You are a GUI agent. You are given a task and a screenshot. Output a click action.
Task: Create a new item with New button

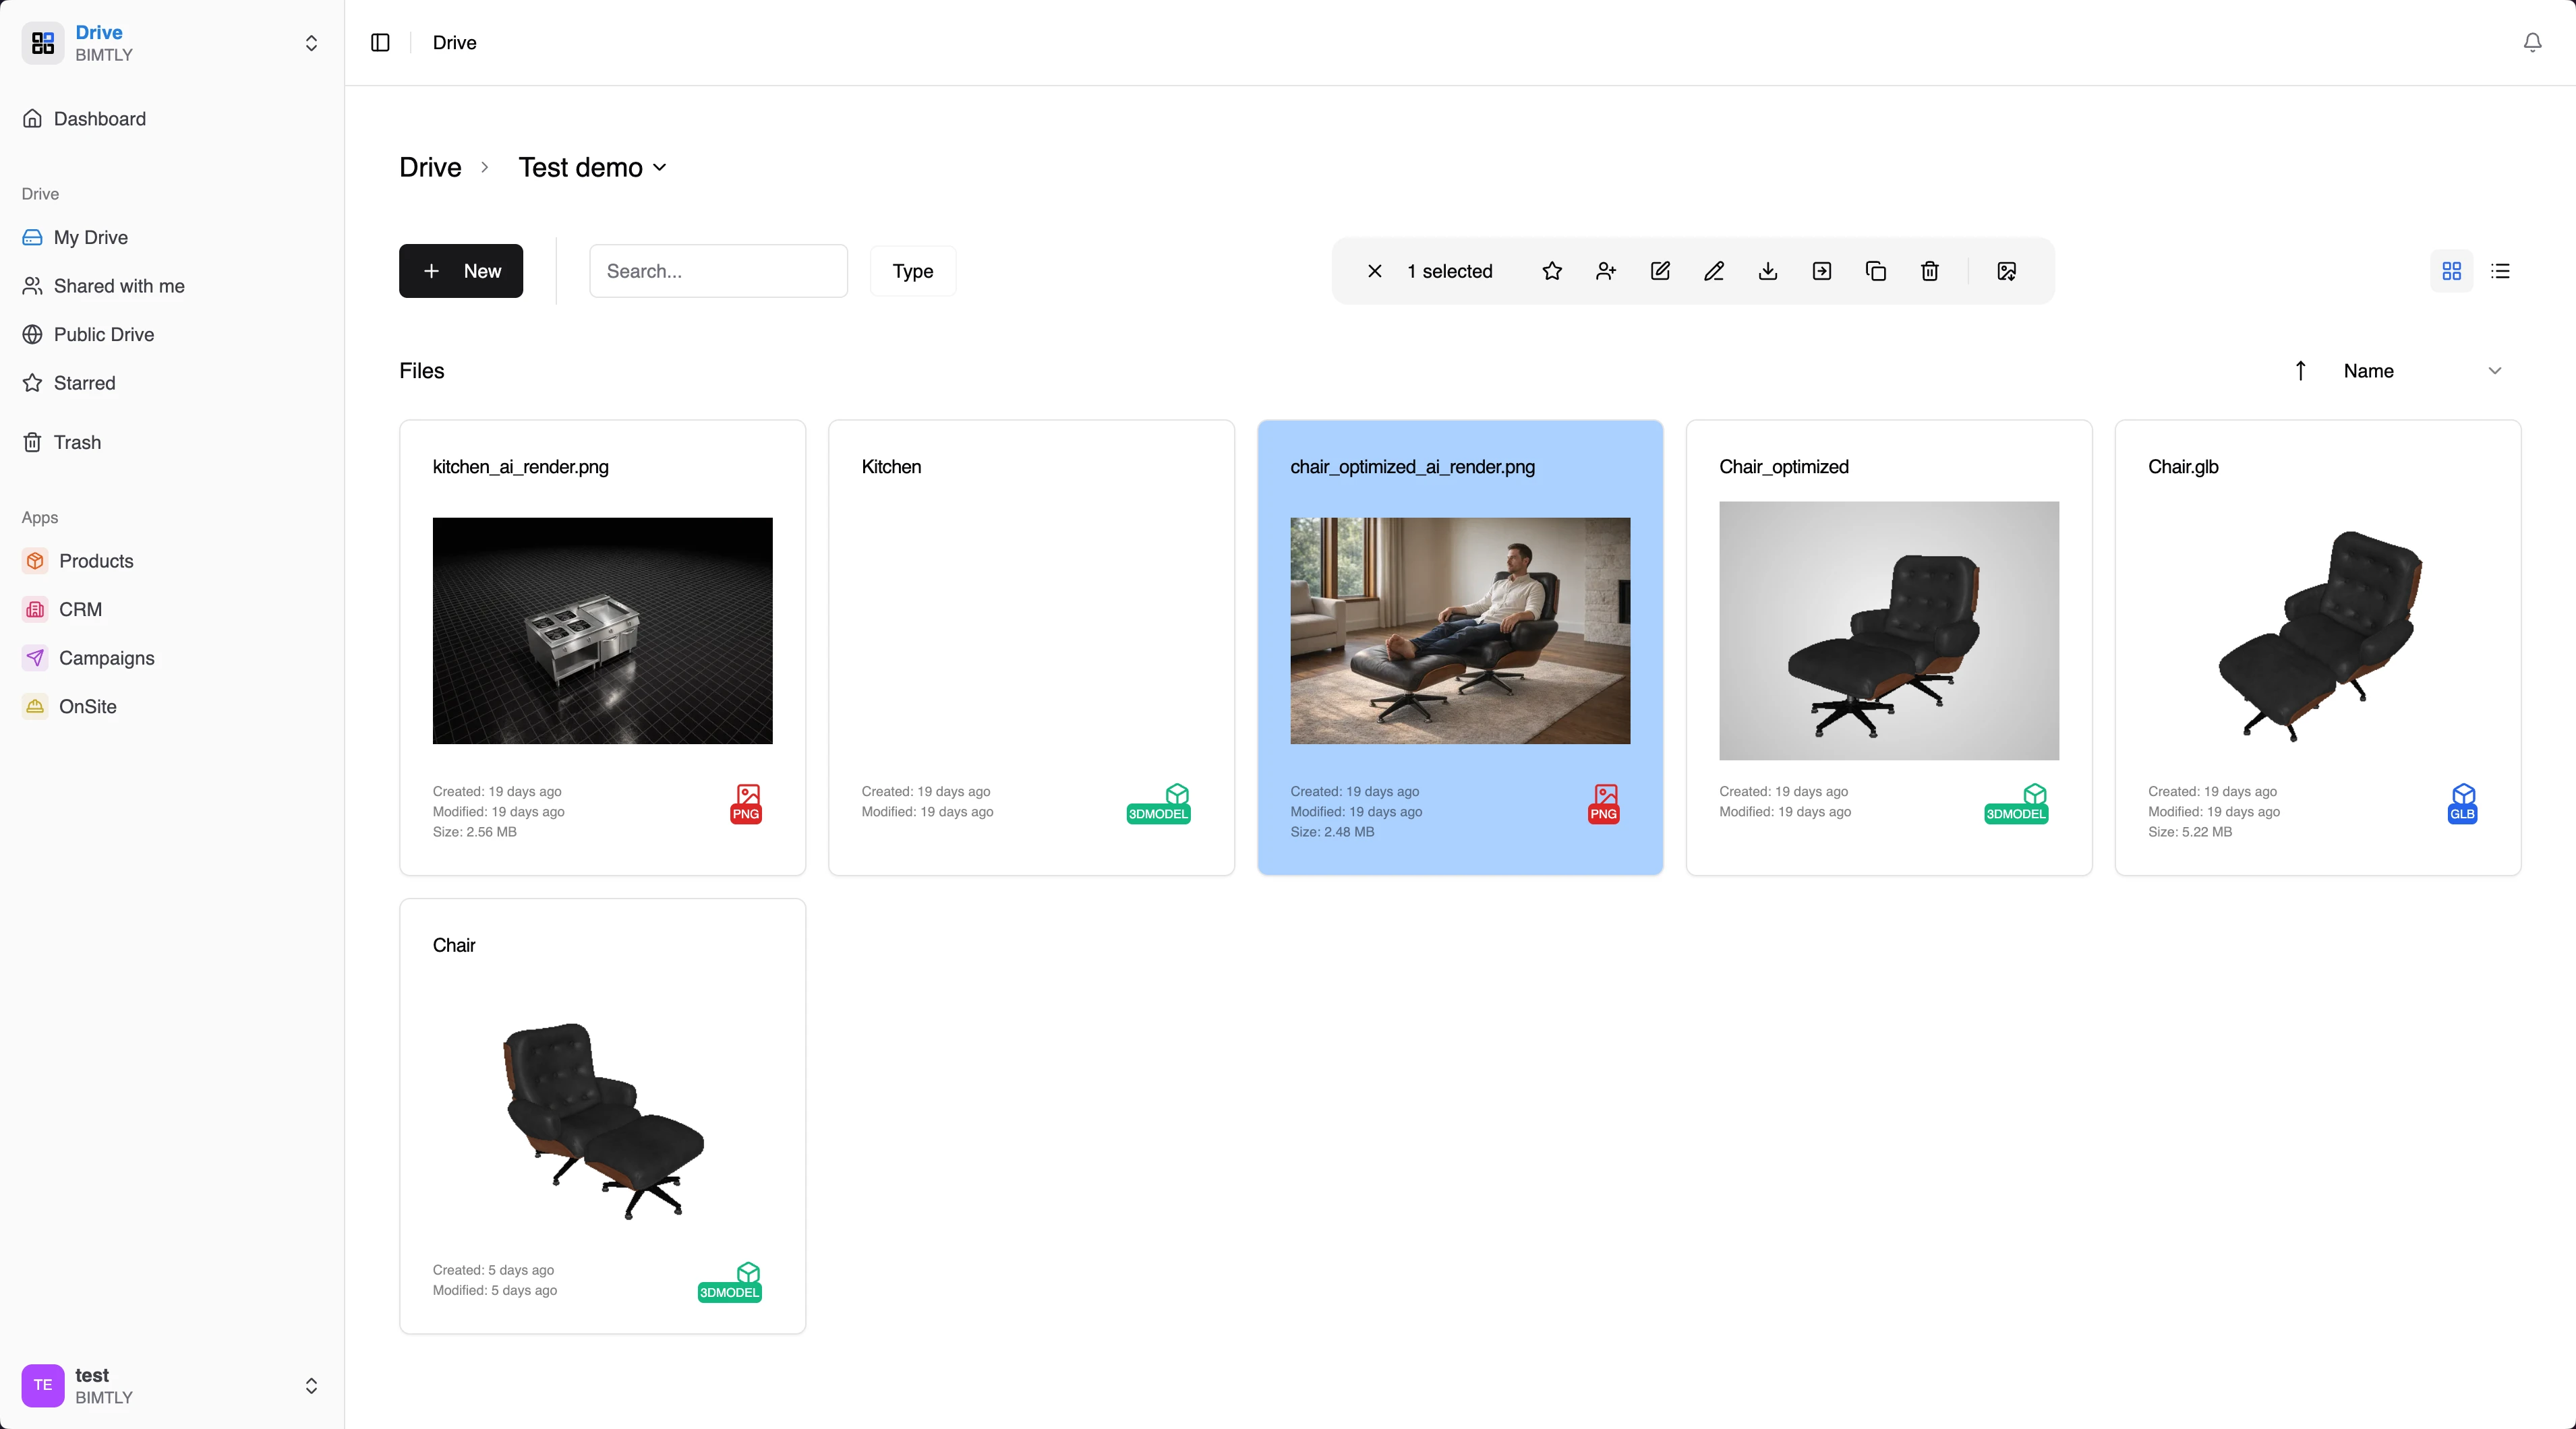[x=461, y=271]
